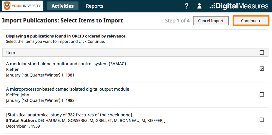Screen dimensions: 272x135
Task: Select the cheek bone fractures study checkbox
Action: click(x=262, y=120)
